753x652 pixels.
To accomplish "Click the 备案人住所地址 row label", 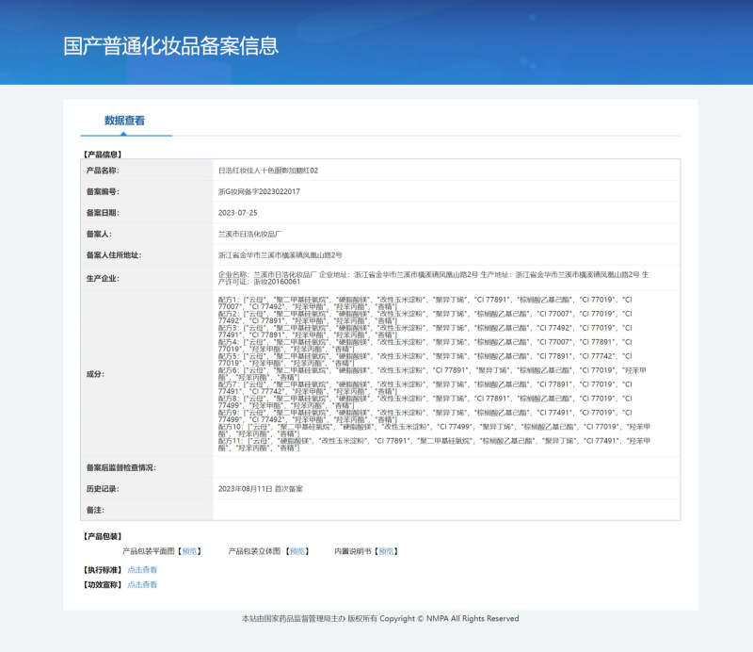I will [114, 254].
